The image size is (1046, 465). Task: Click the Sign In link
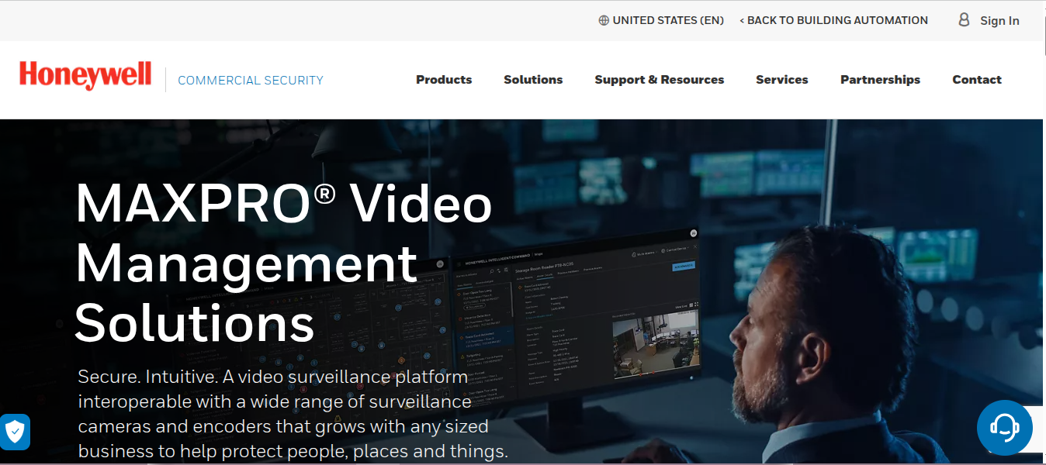click(999, 21)
